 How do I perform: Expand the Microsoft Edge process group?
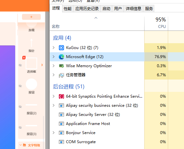(54, 57)
